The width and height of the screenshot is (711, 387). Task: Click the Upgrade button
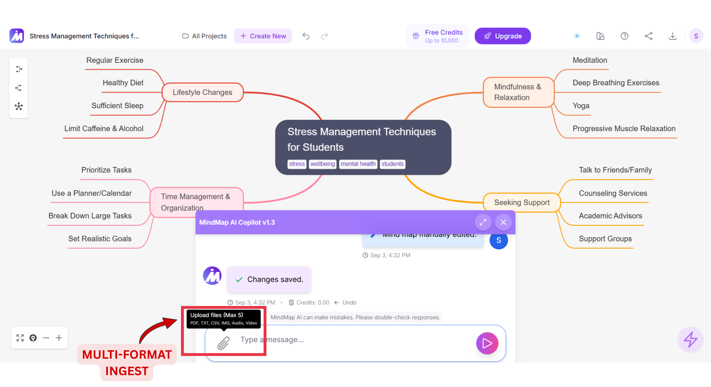[503, 36]
